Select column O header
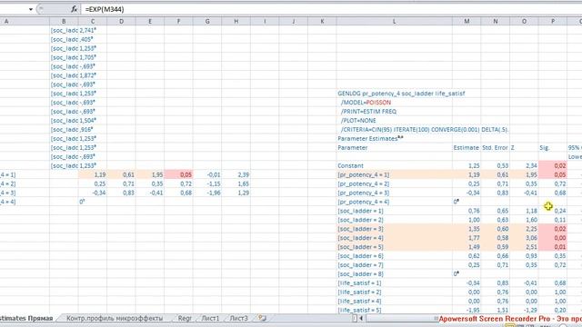582x327 pixels. click(x=524, y=22)
